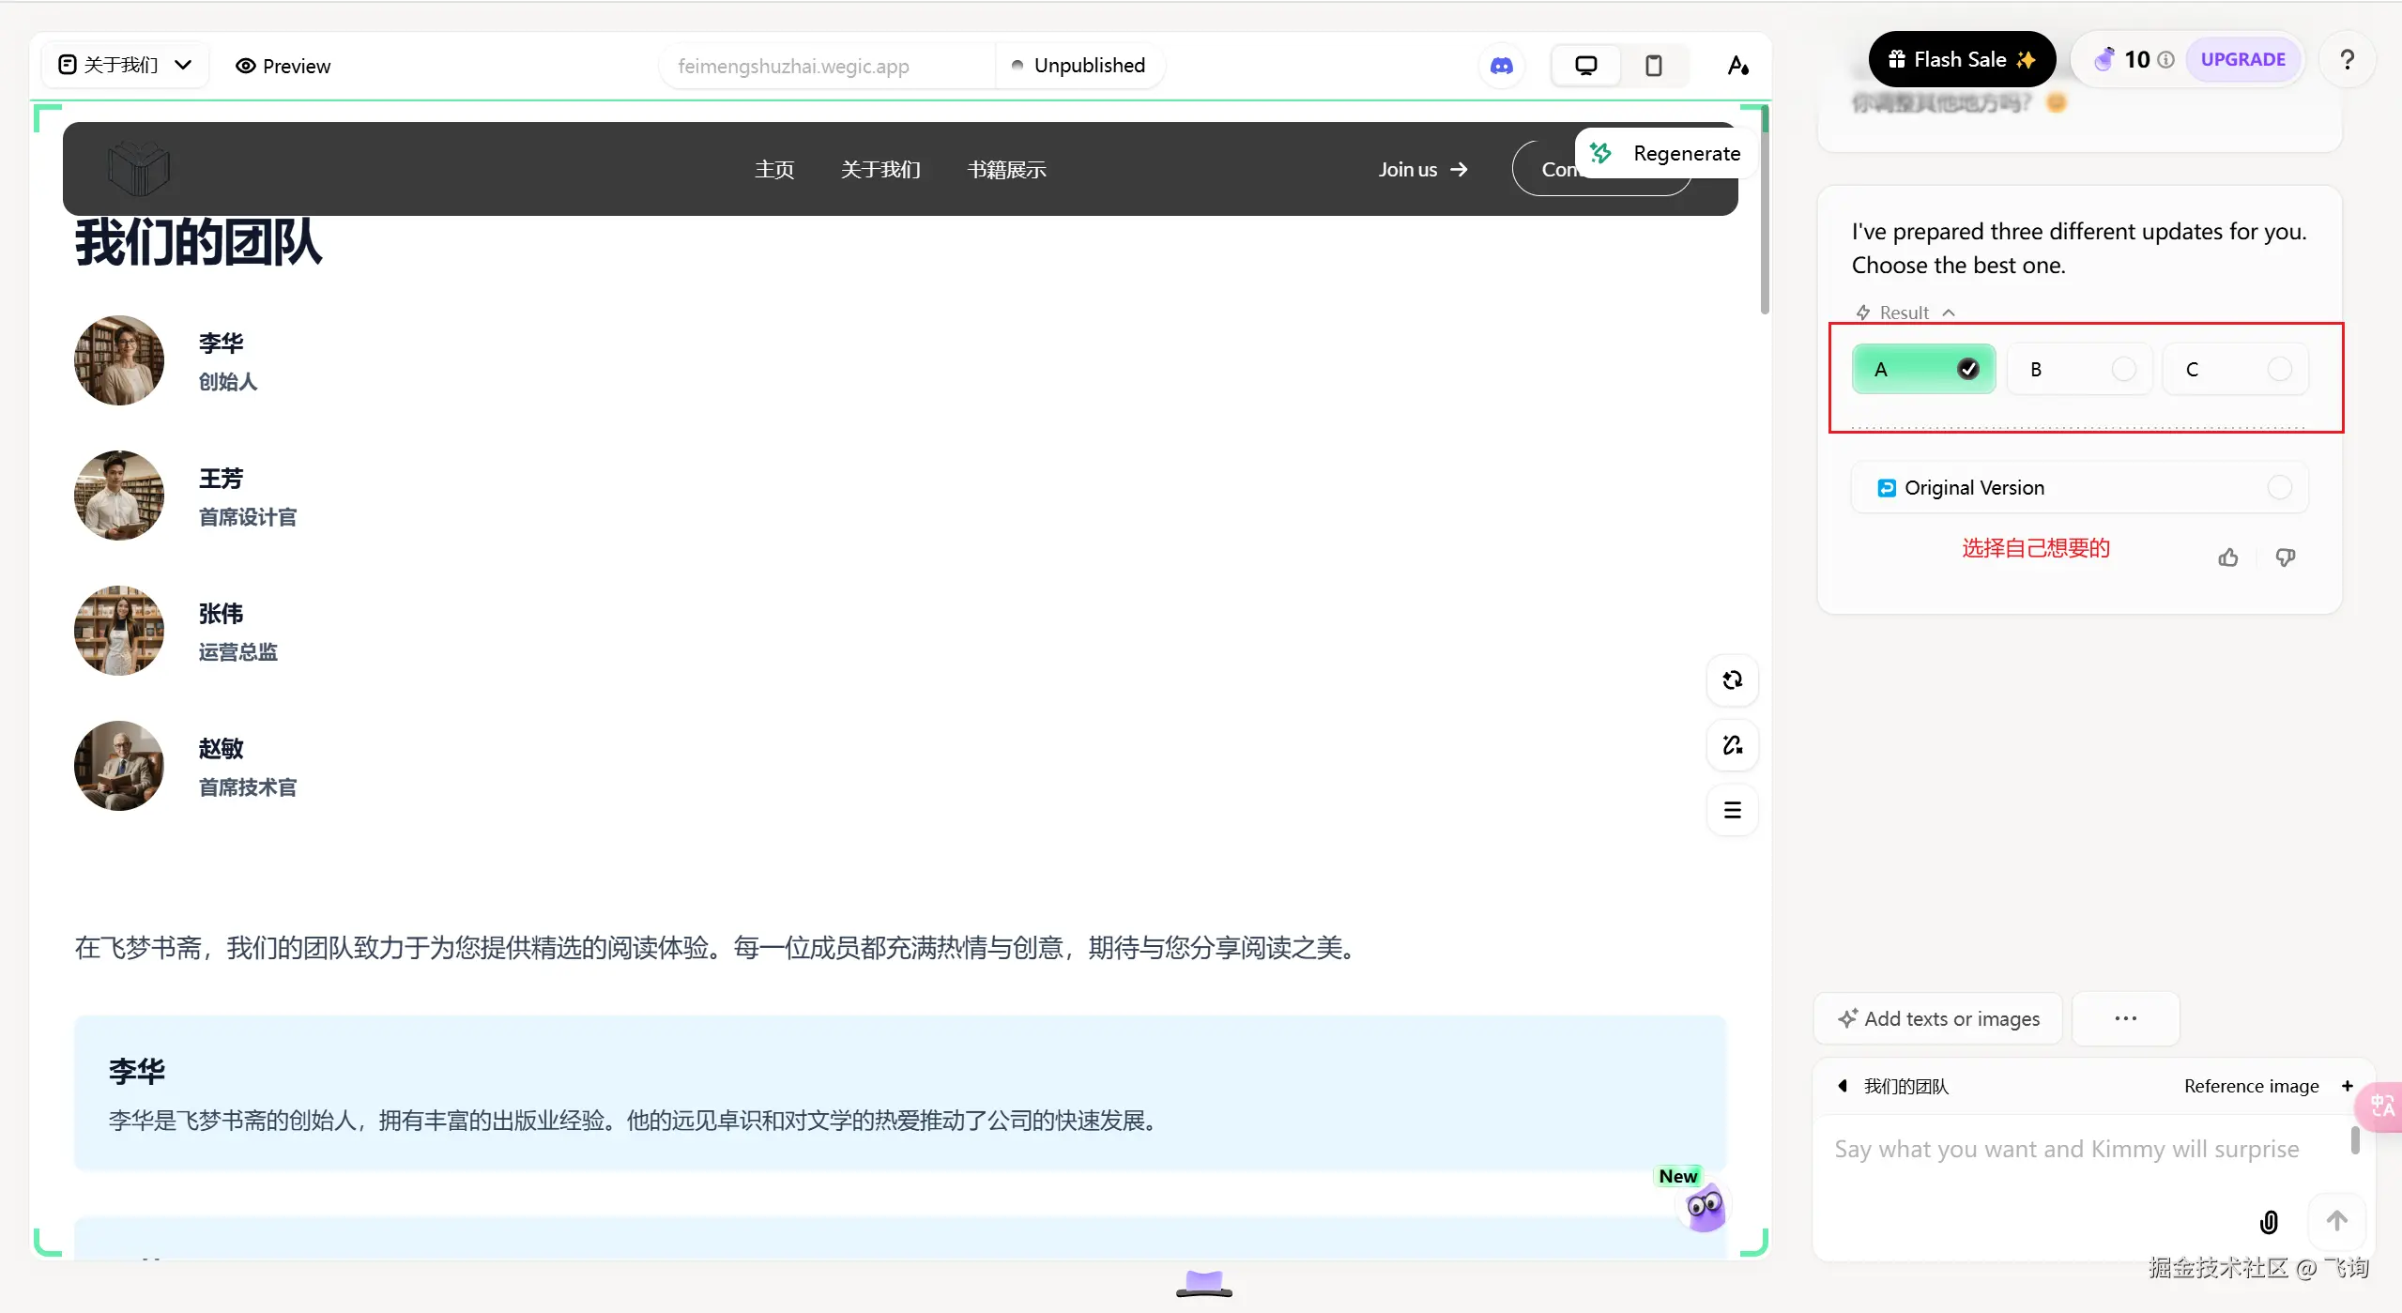Screen dimensions: 2402x1313
Task: Click the send arrow button
Action: click(2336, 1220)
